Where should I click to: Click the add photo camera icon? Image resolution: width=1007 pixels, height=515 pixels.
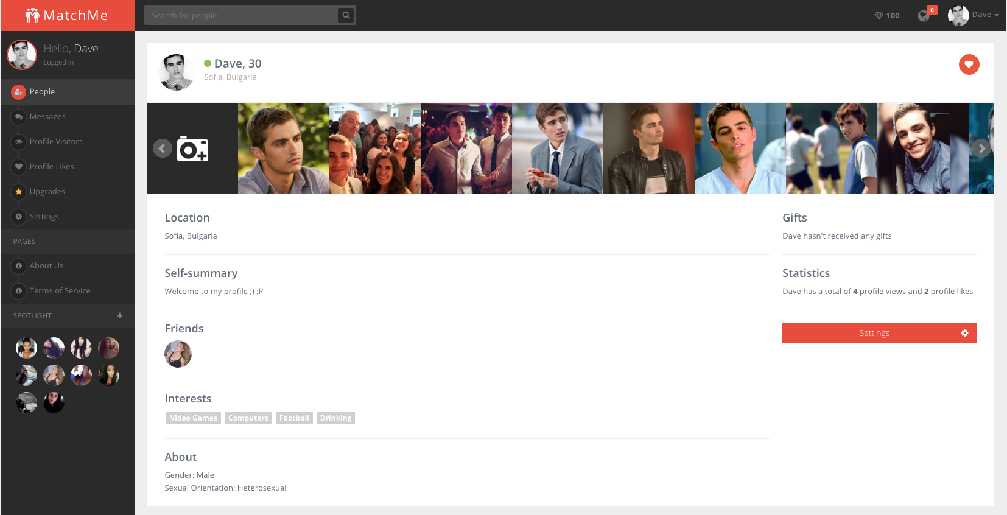tap(192, 149)
